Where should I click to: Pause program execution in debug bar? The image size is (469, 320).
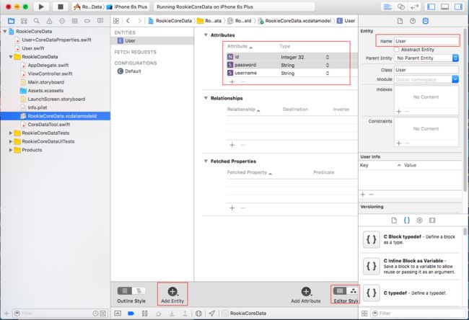click(x=145, y=314)
